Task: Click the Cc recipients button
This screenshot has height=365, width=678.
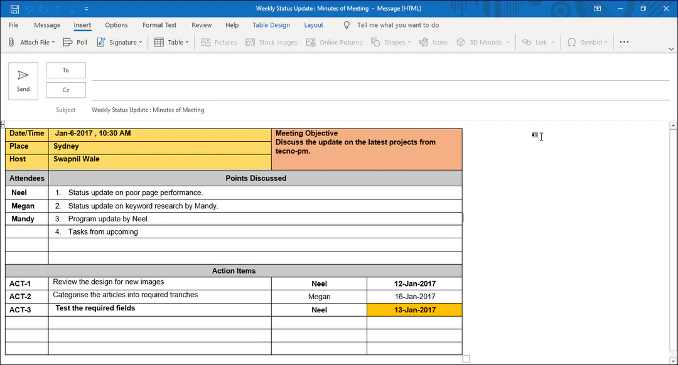Action: pos(65,90)
